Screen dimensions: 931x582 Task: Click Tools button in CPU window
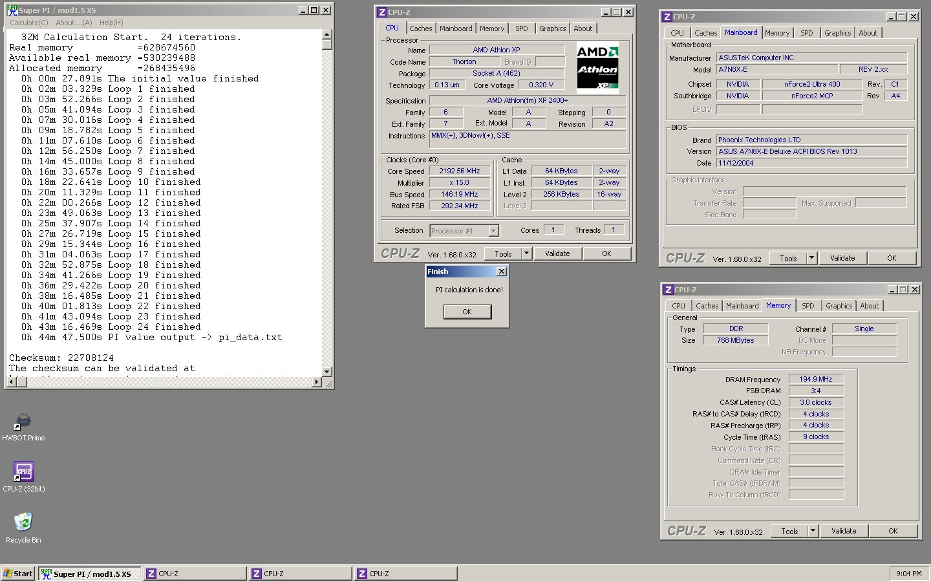(x=503, y=253)
